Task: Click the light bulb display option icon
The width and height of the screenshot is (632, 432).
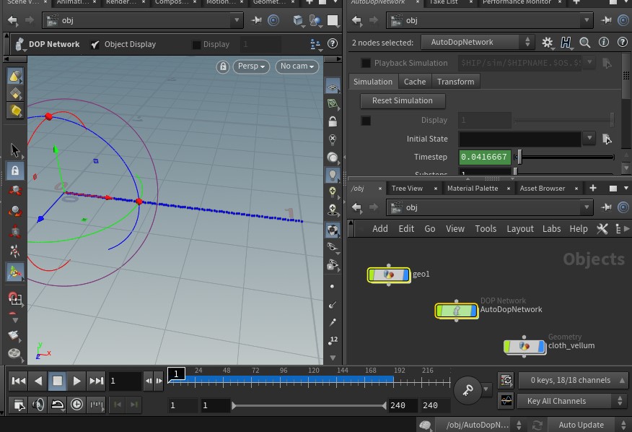Action: pyautogui.click(x=333, y=175)
